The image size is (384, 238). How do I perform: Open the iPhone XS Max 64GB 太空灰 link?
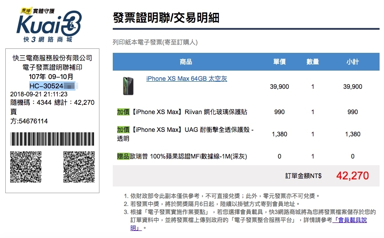coord(186,79)
